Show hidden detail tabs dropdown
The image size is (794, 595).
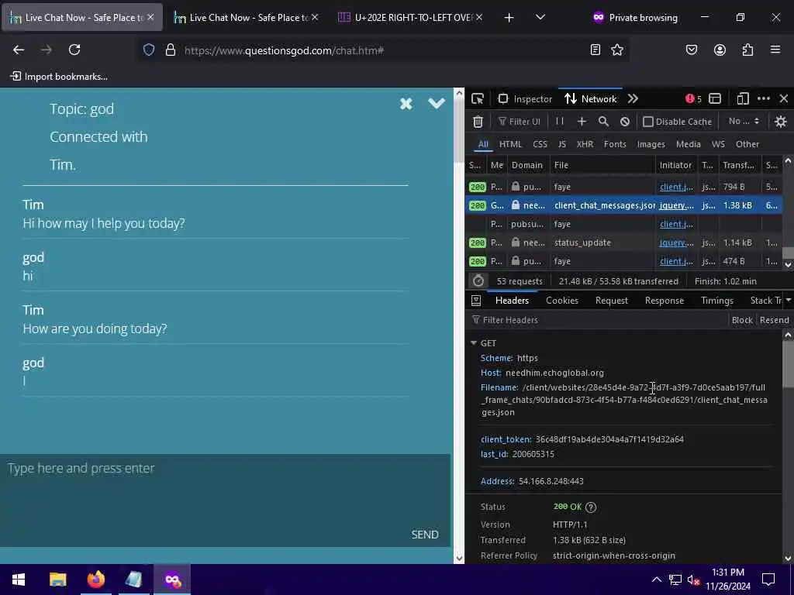click(x=789, y=300)
